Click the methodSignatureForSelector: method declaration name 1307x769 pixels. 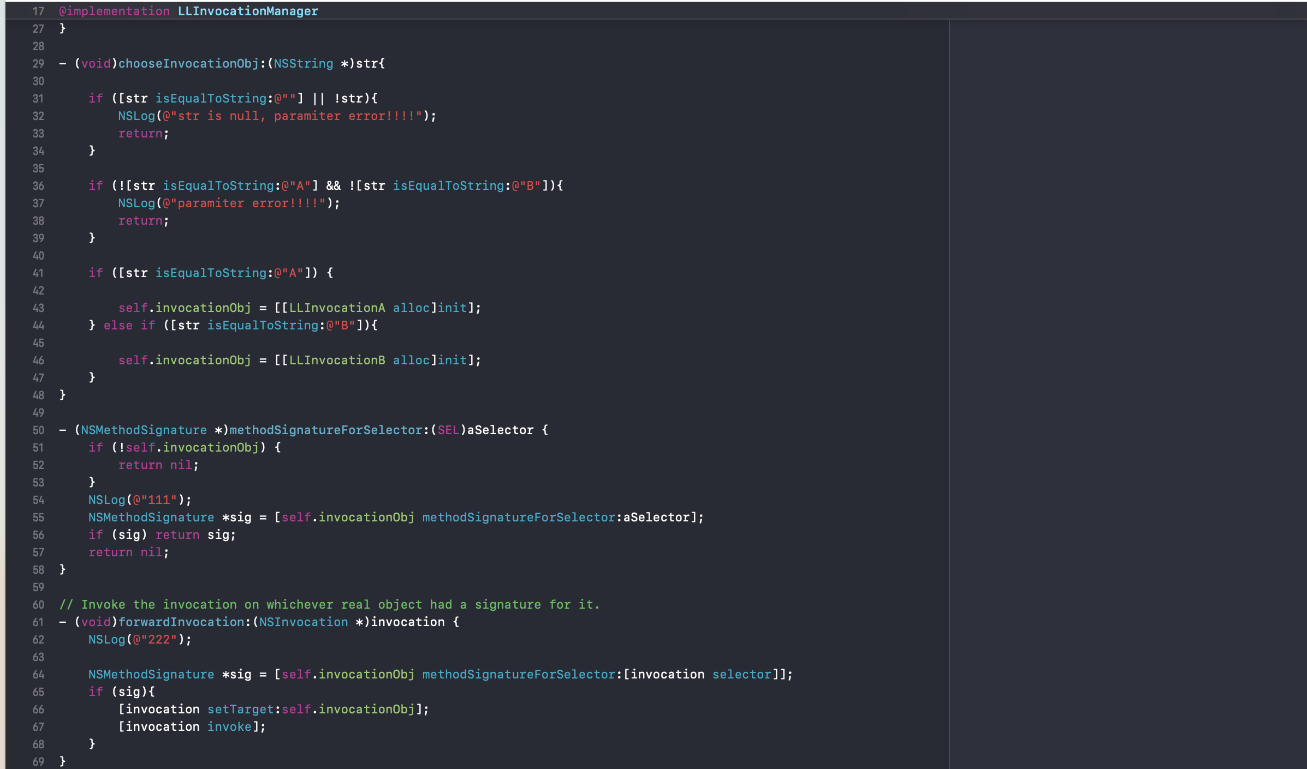point(329,430)
